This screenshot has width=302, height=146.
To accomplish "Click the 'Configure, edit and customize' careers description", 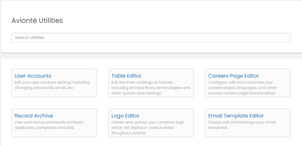I will tap(242, 88).
